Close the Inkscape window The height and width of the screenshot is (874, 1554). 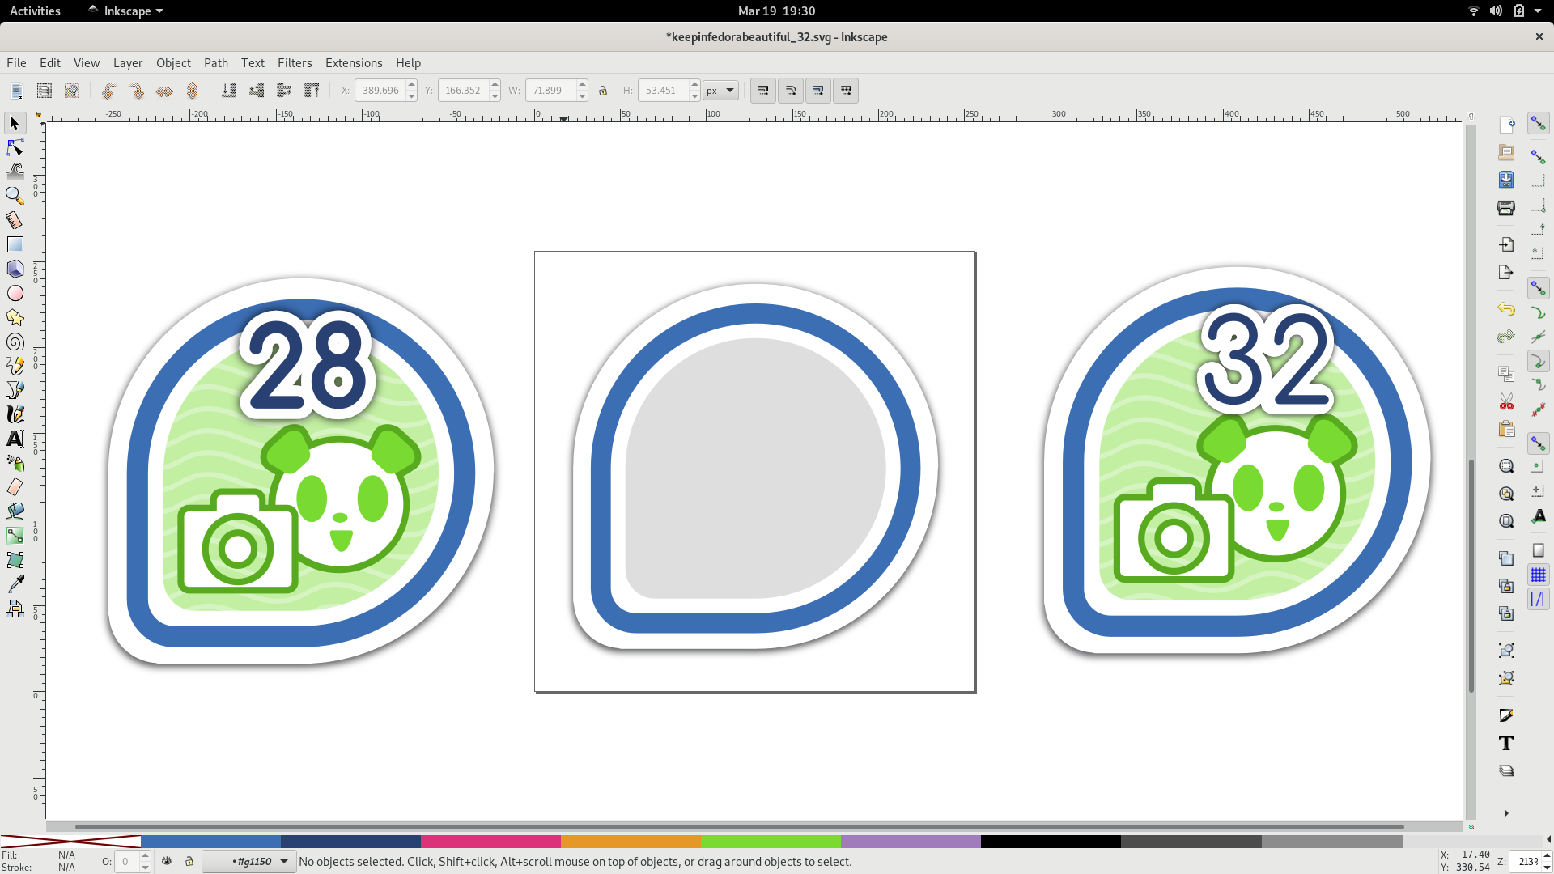(1539, 36)
